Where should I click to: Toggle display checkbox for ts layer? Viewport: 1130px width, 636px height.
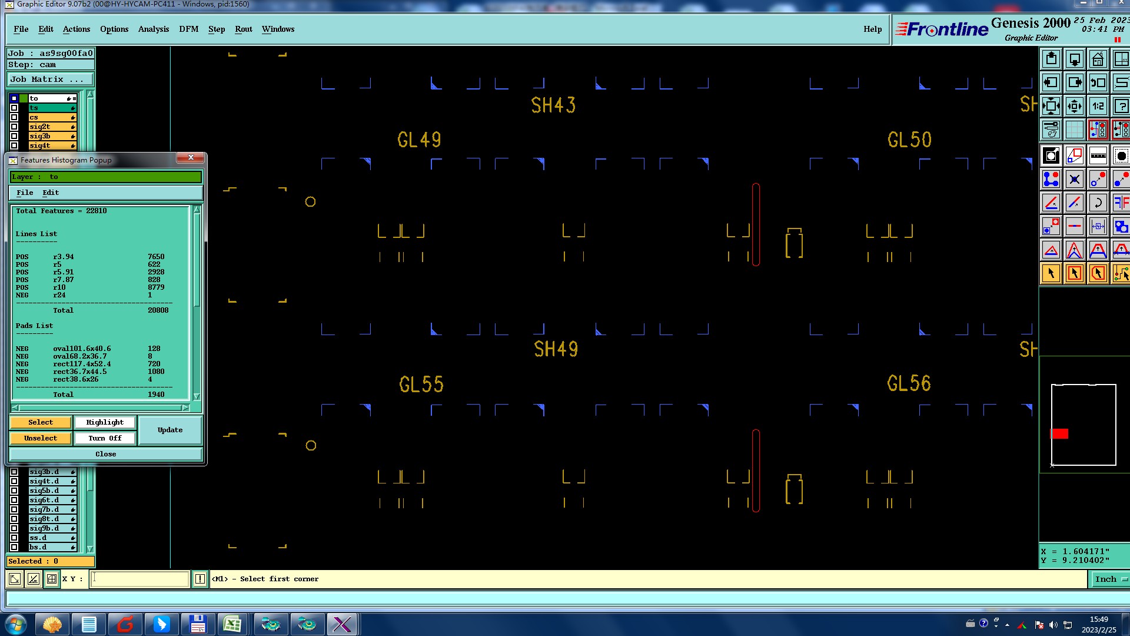[x=14, y=108]
